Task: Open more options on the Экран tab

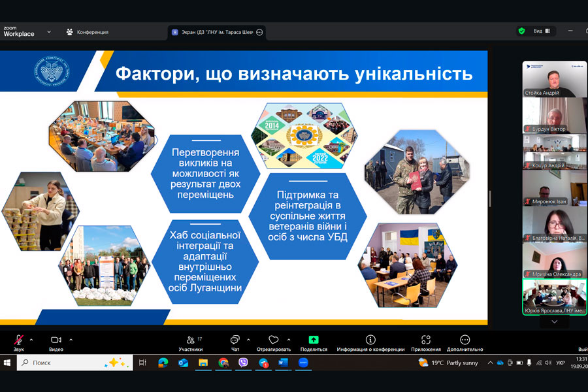Action: tap(259, 32)
